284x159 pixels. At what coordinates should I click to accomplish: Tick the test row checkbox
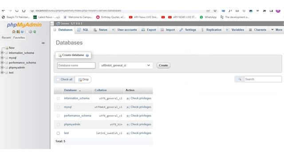click(x=58, y=133)
